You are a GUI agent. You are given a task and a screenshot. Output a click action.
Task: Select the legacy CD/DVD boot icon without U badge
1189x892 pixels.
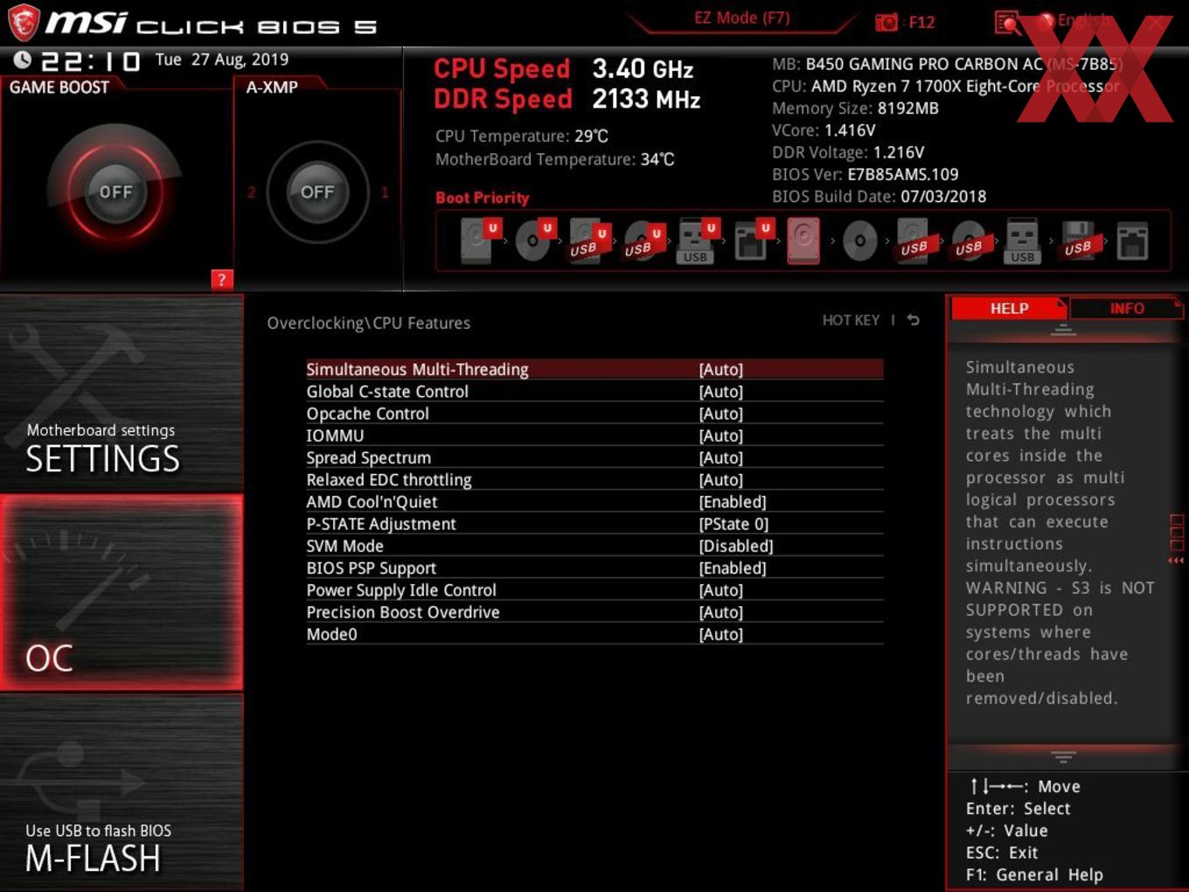point(859,240)
